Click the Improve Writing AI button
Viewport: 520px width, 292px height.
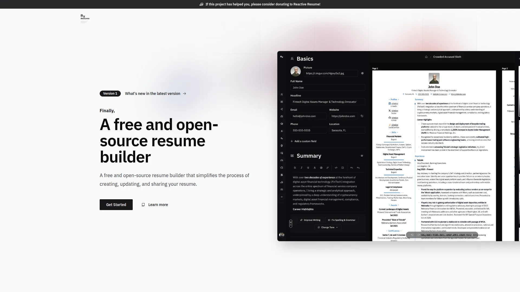coord(310,220)
